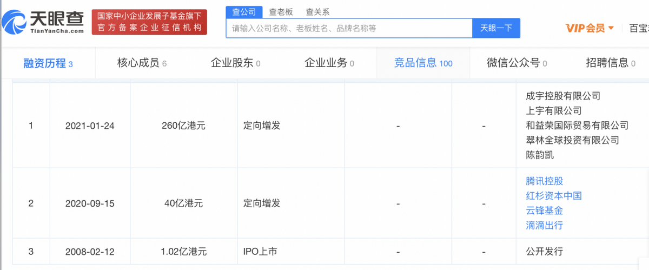The image size is (649, 270).
Task: Click the 2020-09-15 date cell
Action: click(90, 204)
